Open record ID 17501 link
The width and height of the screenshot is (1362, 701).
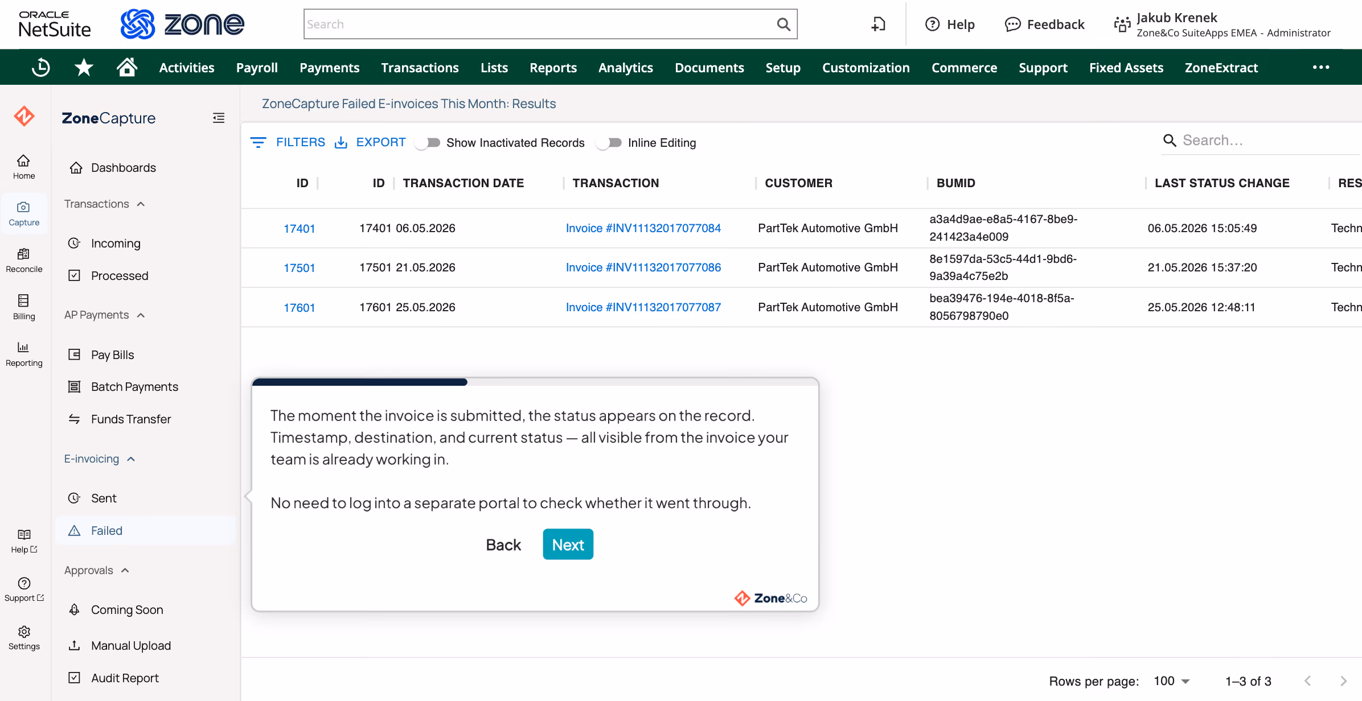(300, 268)
